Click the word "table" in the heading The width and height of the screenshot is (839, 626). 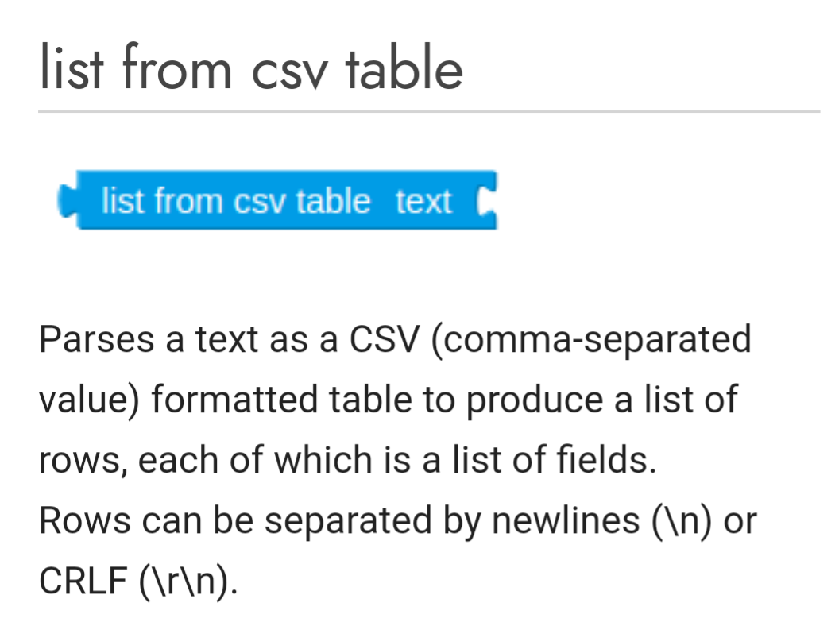[404, 69]
